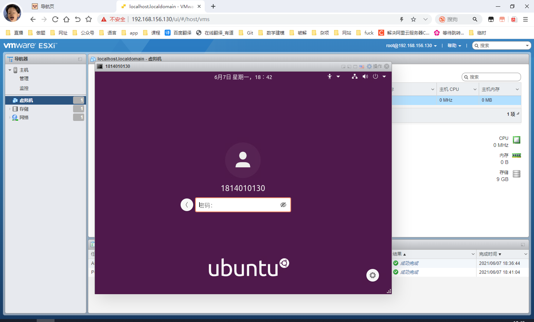Image resolution: width=534 pixels, height=322 pixels.
Task: Click the session settings gear on login screen
Action: (373, 275)
